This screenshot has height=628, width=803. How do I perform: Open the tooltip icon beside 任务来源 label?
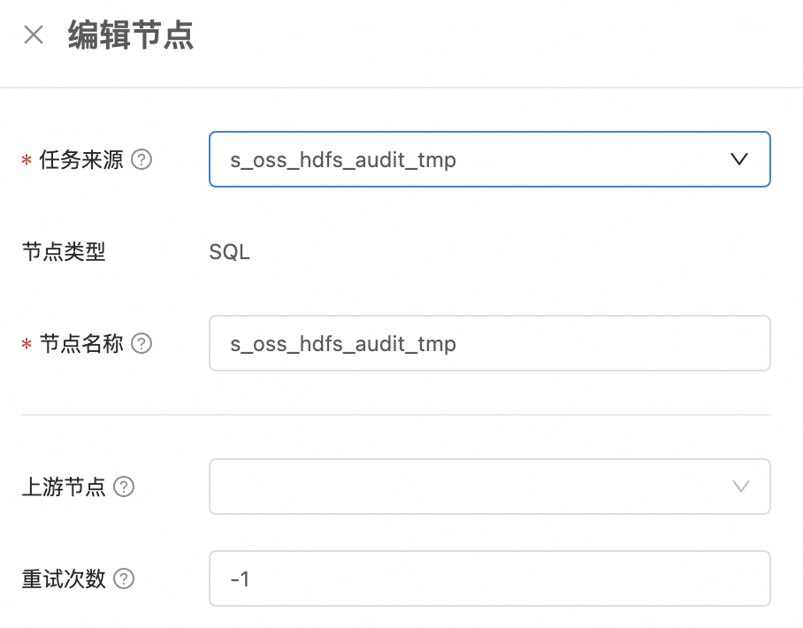point(143,160)
